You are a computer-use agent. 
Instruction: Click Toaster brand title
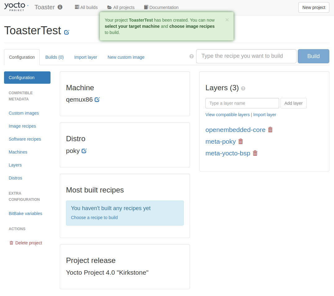45,7
